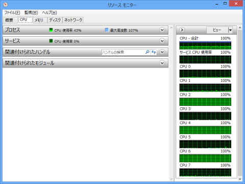This screenshot has width=245, height=184.
Task: Collapse the graph pane with the arrow button
Action: coord(182,30)
